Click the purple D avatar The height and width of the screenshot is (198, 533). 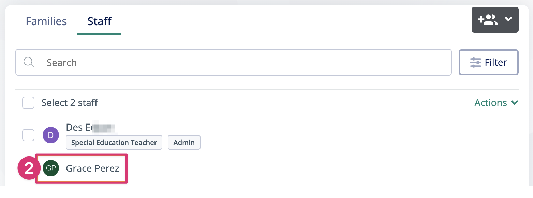point(51,135)
